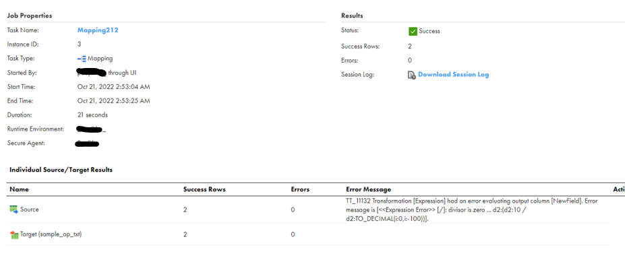Click the Started By label

coord(22,73)
